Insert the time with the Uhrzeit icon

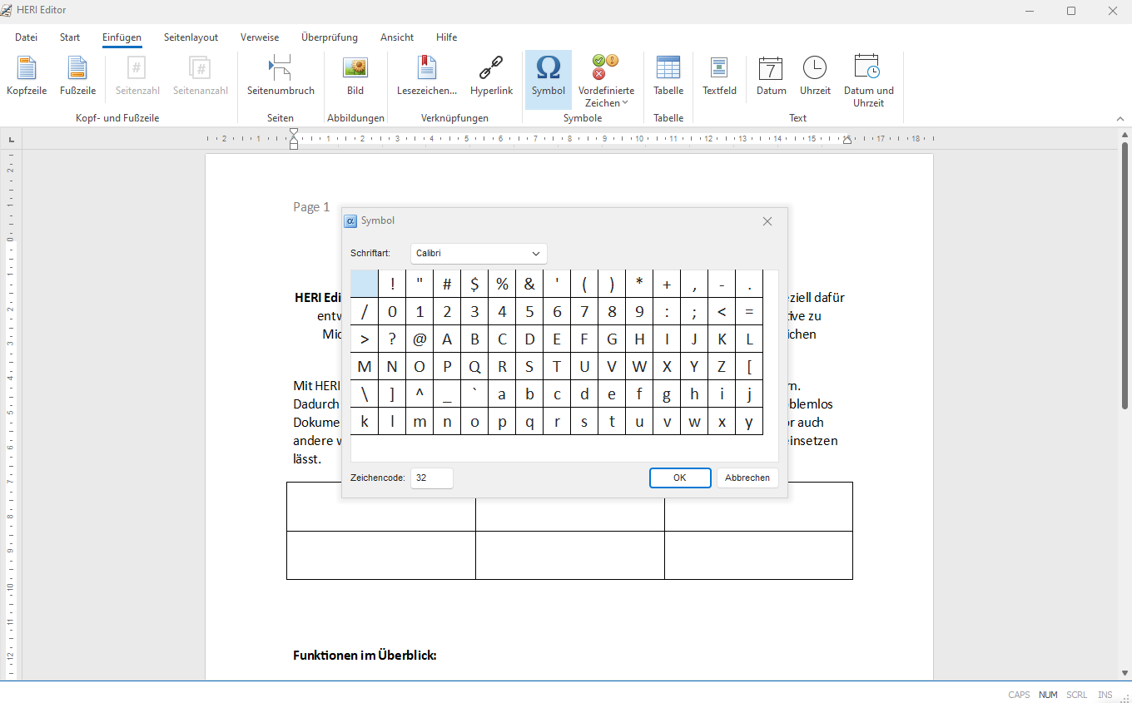[815, 77]
